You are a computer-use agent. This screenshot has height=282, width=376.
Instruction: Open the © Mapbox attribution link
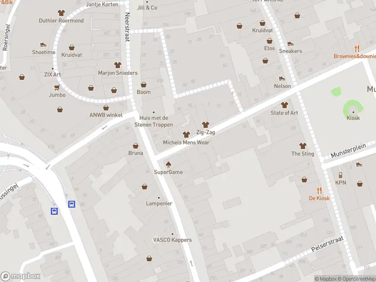click(x=326, y=279)
